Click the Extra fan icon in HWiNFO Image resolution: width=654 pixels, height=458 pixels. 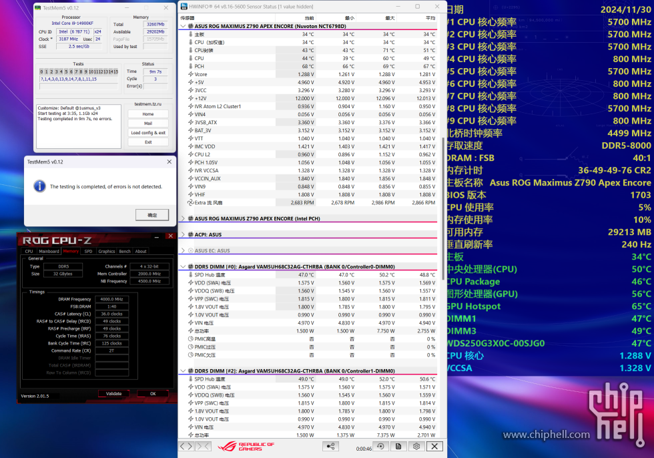pyautogui.click(x=191, y=203)
